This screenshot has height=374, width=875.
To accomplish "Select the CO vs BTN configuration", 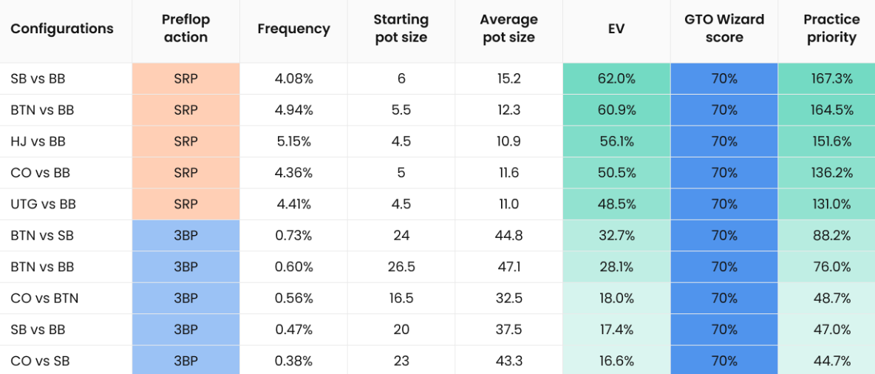I will (x=44, y=299).
